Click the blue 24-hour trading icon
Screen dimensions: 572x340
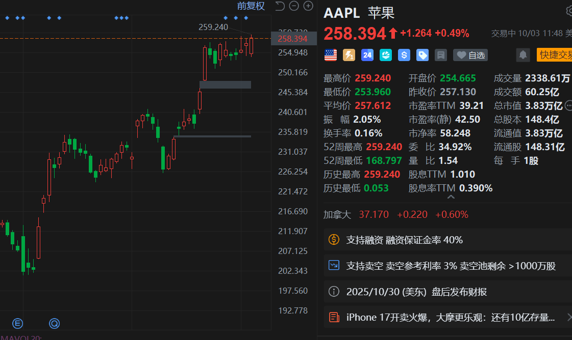[x=367, y=55]
